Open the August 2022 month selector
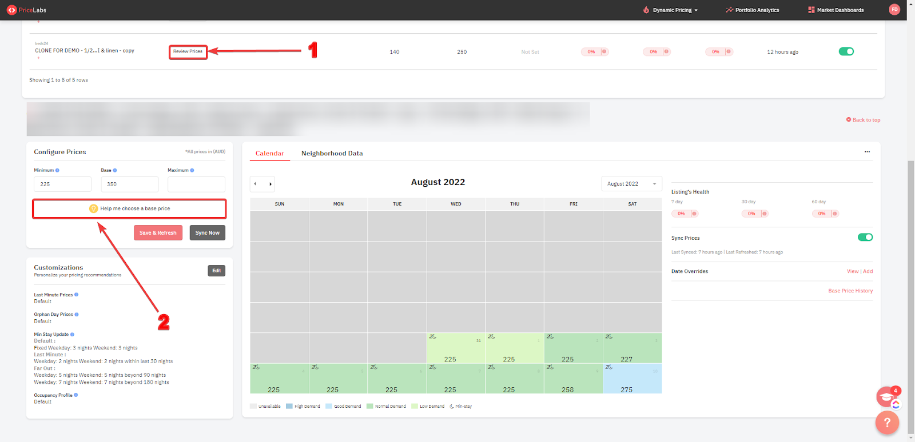The width and height of the screenshot is (915, 442). pos(631,184)
